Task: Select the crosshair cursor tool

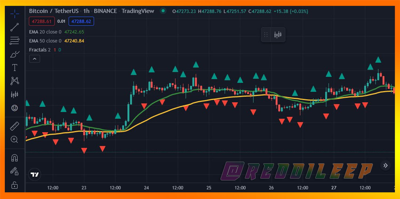Action: (x=15, y=14)
